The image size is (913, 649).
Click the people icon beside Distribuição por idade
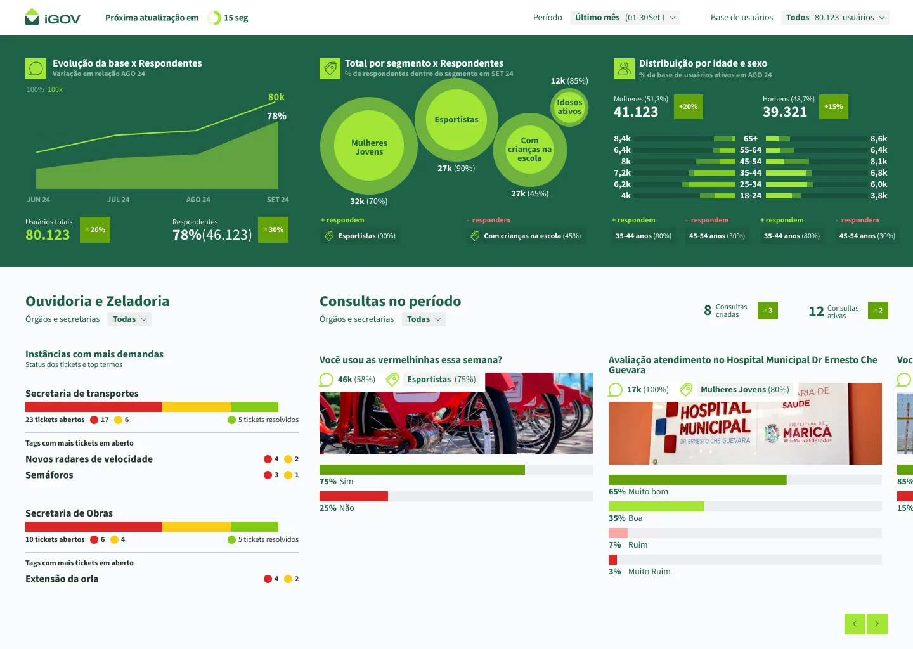625,68
